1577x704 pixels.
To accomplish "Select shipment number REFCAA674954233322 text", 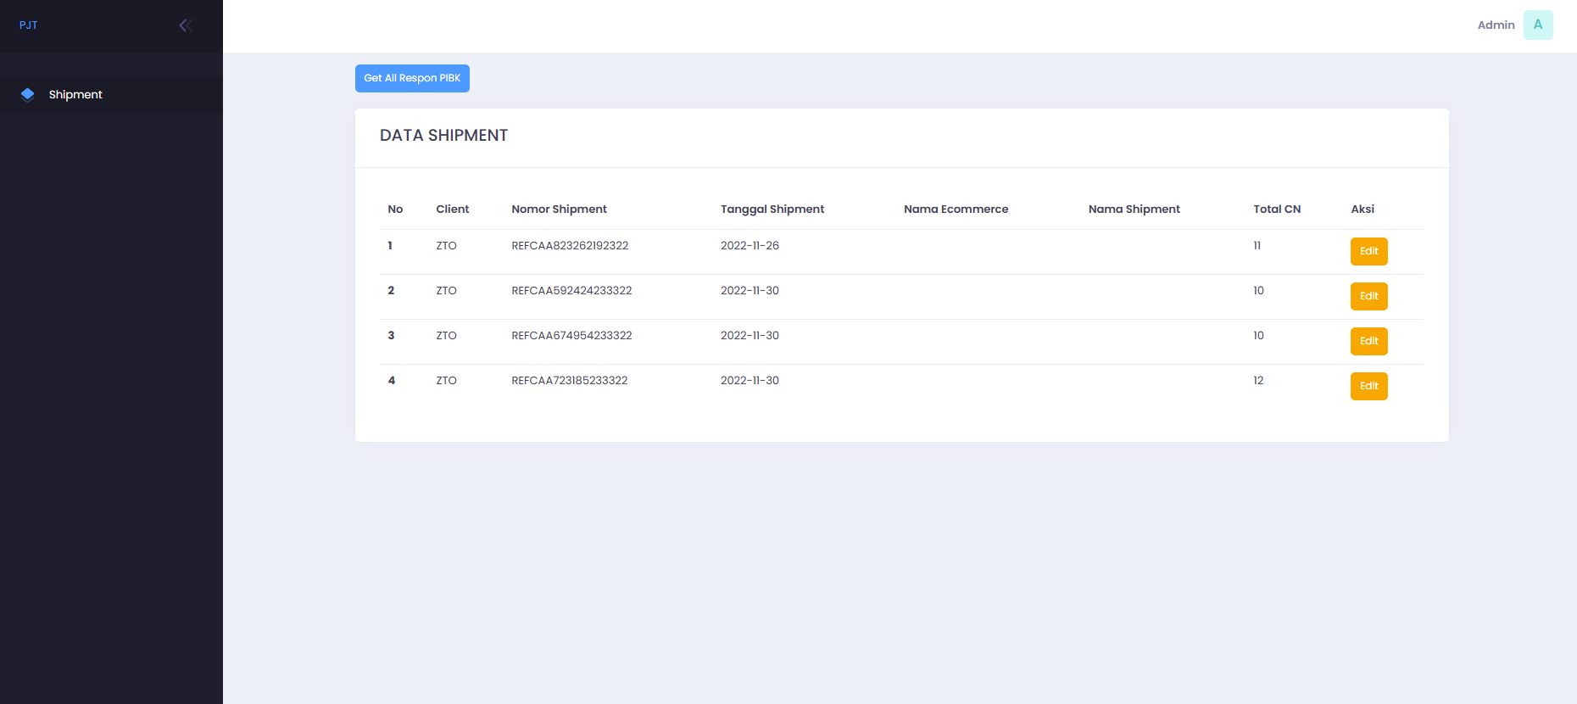I will pyautogui.click(x=571, y=336).
